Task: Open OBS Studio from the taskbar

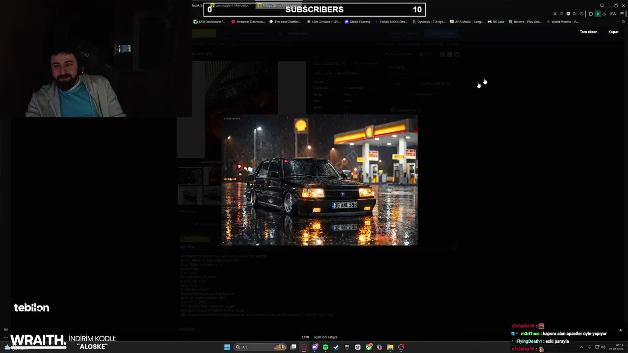Action: pyautogui.click(x=401, y=347)
